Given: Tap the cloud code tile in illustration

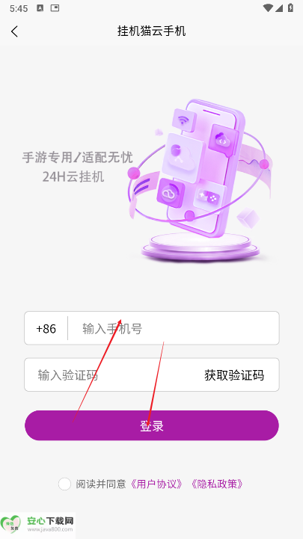Looking at the screenshot, I should tap(223, 141).
